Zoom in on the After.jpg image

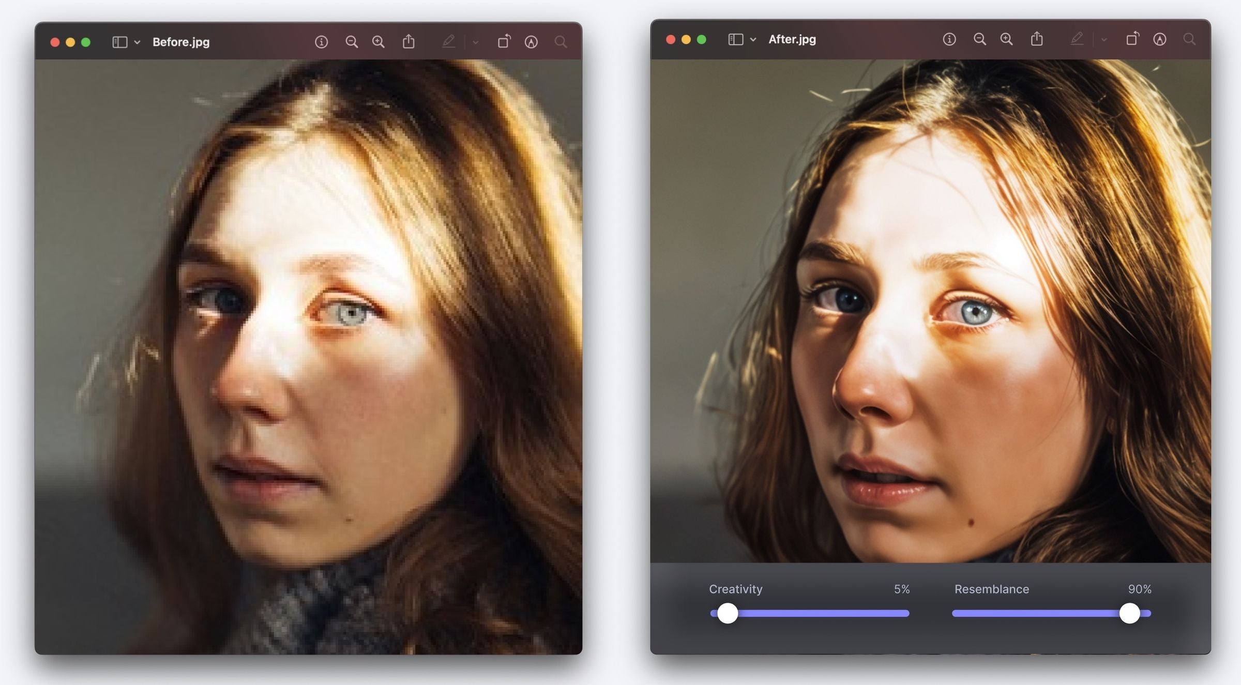tap(1006, 39)
